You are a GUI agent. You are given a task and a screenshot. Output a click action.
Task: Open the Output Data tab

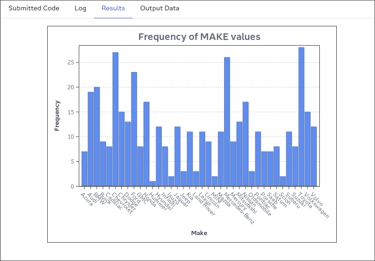click(x=159, y=8)
